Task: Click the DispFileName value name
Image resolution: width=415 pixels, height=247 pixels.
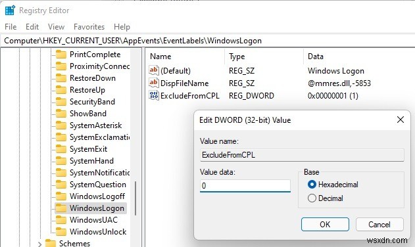Action: (184, 83)
